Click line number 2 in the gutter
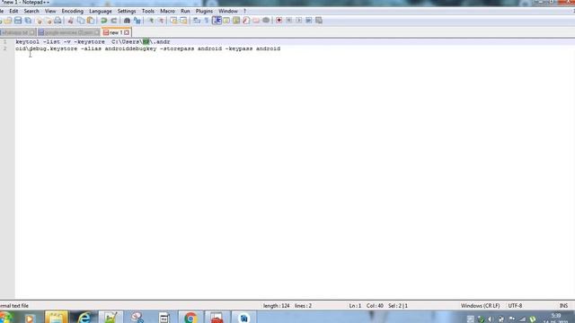 pyautogui.click(x=5, y=48)
